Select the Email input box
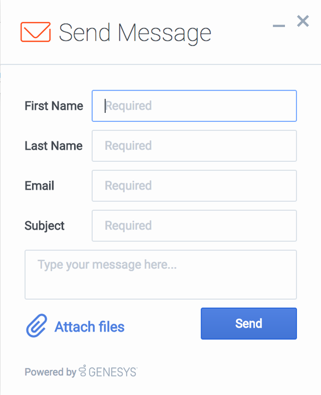321x395 pixels. point(194,185)
